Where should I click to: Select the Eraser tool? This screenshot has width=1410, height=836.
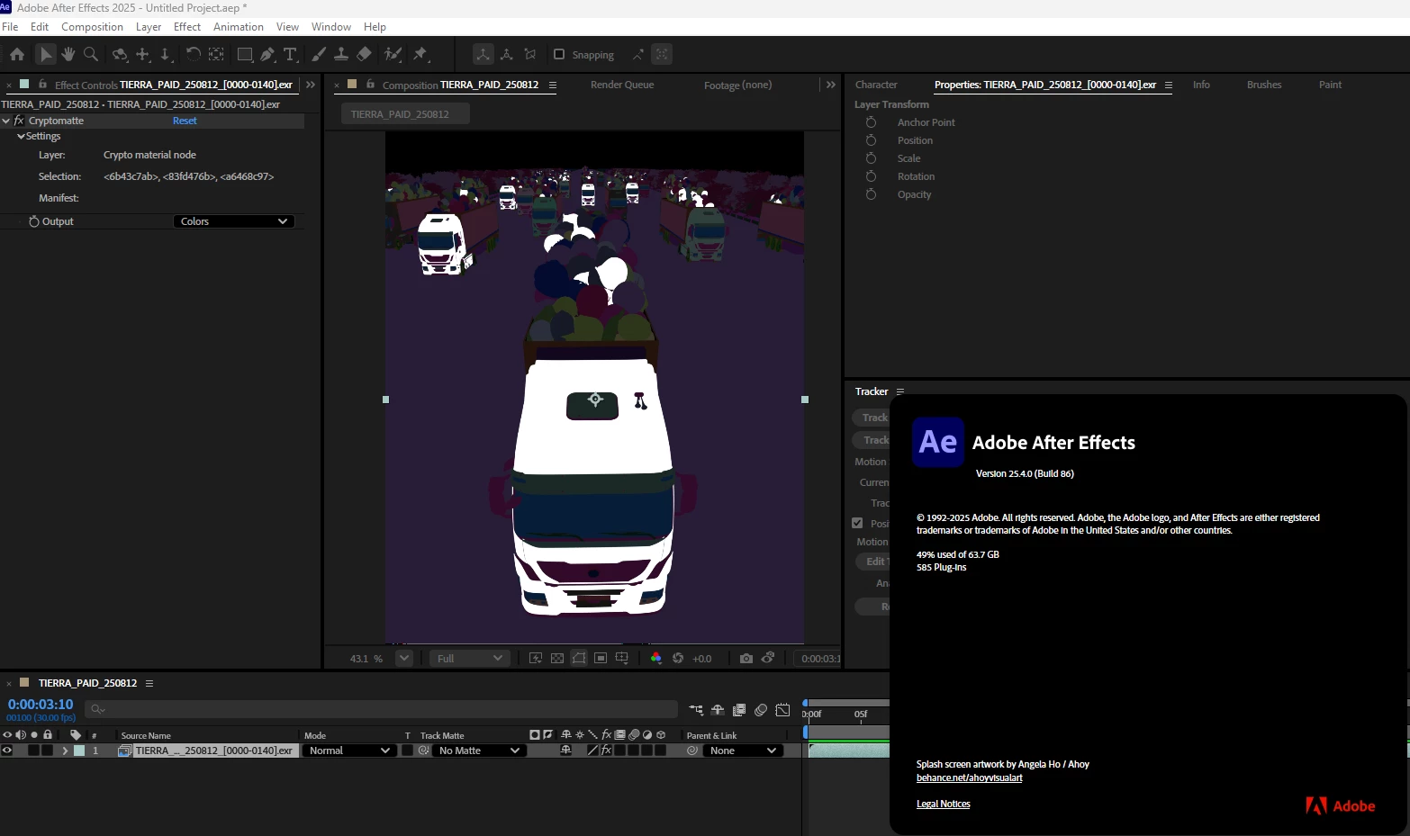coord(364,55)
